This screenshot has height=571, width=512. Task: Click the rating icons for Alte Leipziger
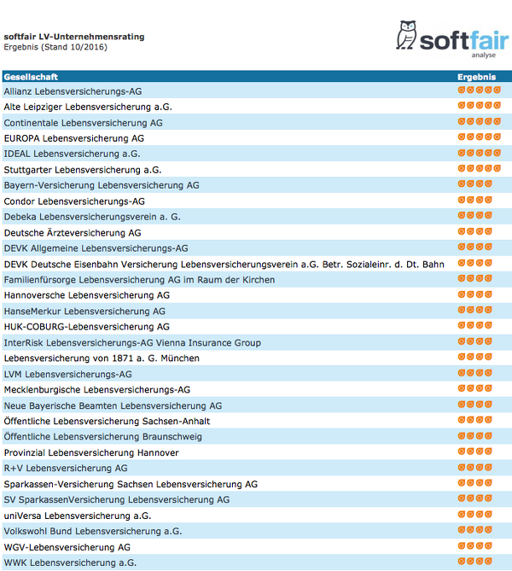(x=480, y=105)
